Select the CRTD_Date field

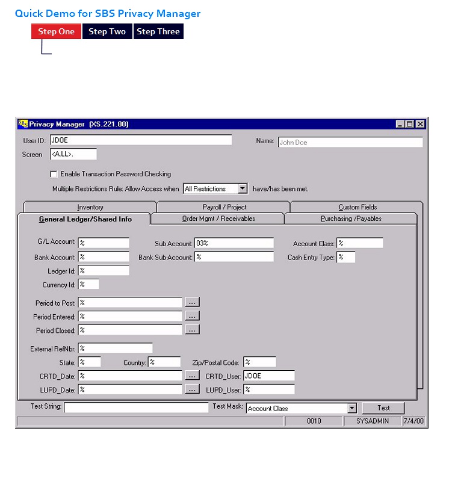(x=130, y=376)
